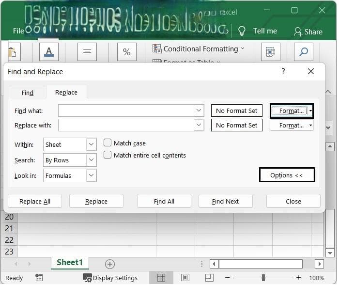Image resolution: width=339 pixels, height=285 pixels.
Task: Click the Replace All button
Action: point(35,201)
